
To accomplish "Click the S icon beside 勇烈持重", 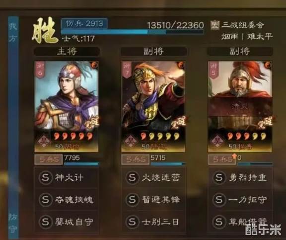I will point(218,177).
